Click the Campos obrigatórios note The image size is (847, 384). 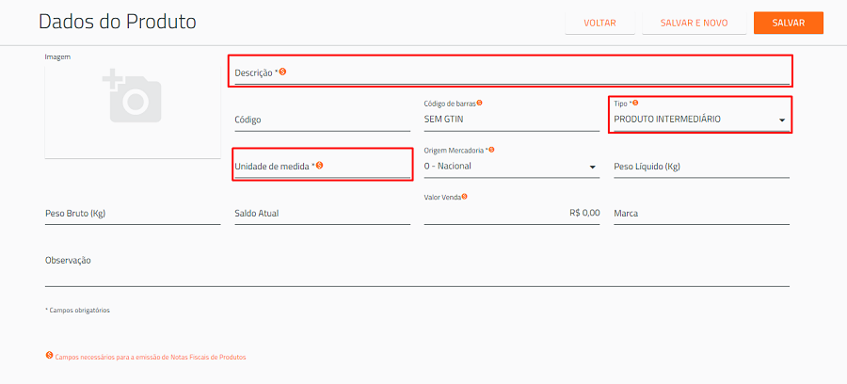click(77, 311)
